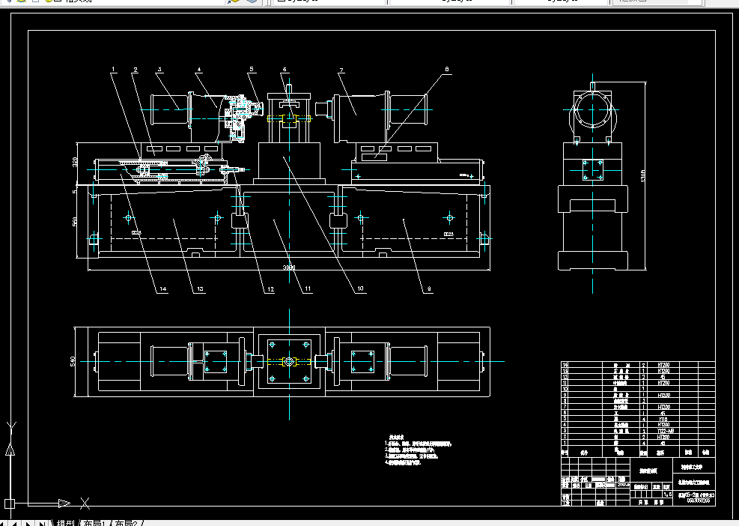Open the 布局2 layout tab

[127, 523]
